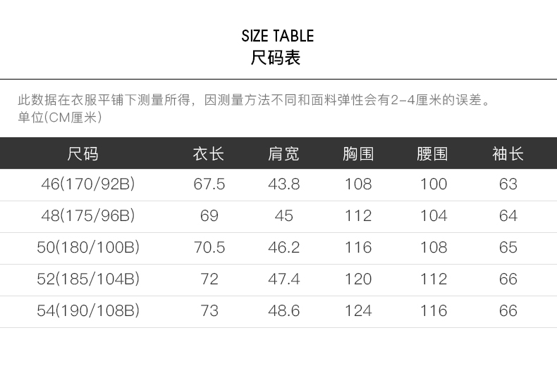Click size row 46(170/92B)
Viewport: 557px width, 373px height.
click(x=278, y=184)
